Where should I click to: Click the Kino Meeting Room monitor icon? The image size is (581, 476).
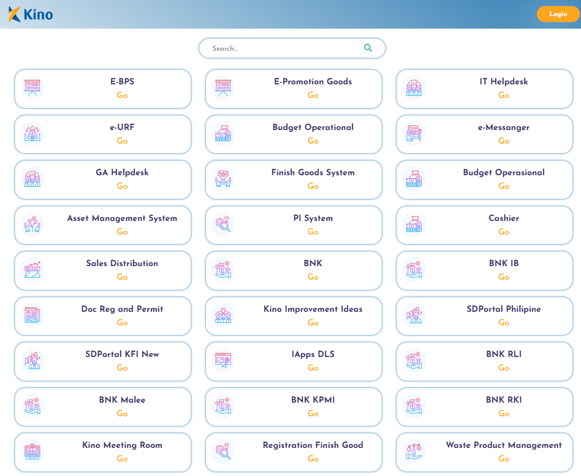coord(32,451)
